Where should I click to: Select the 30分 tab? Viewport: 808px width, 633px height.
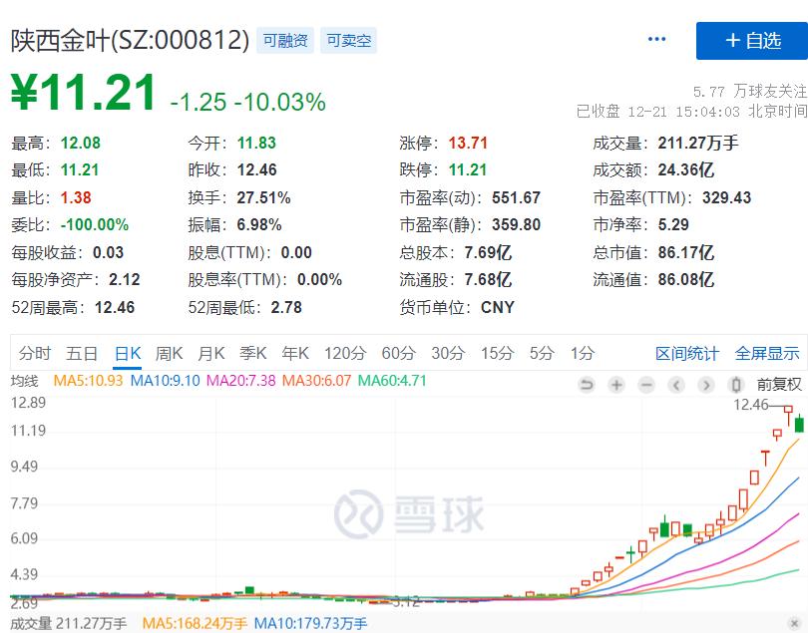[448, 353]
